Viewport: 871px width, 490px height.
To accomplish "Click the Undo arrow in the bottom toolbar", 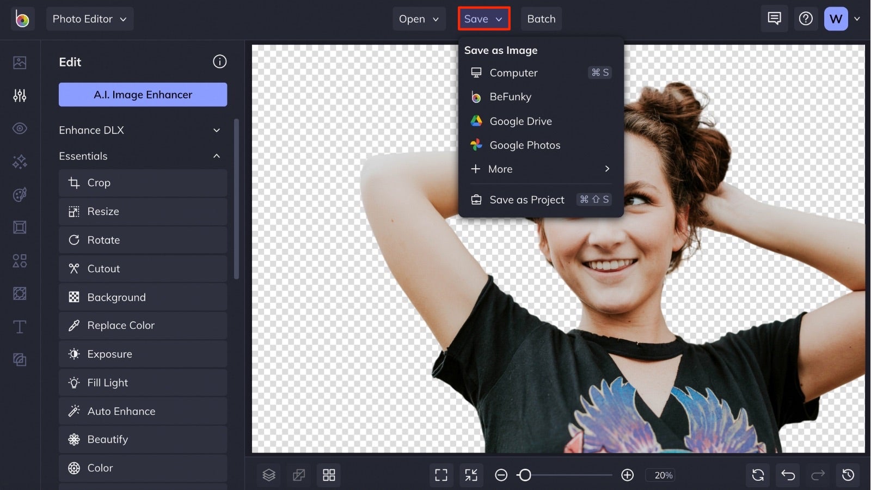I will (x=788, y=475).
